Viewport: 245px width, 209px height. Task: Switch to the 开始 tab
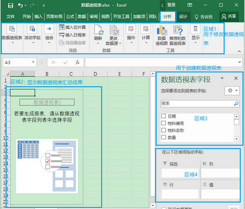point(26,16)
